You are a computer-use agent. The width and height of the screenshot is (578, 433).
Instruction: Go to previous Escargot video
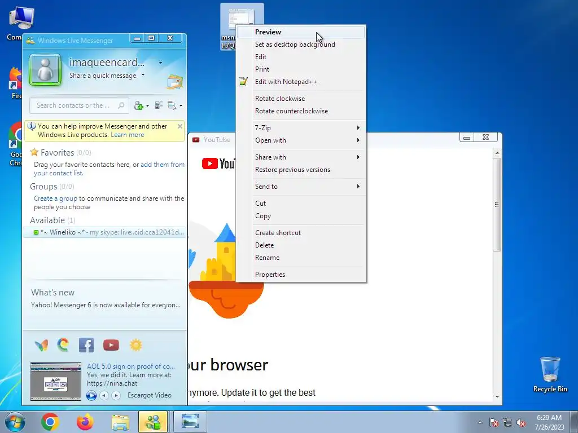click(x=104, y=395)
